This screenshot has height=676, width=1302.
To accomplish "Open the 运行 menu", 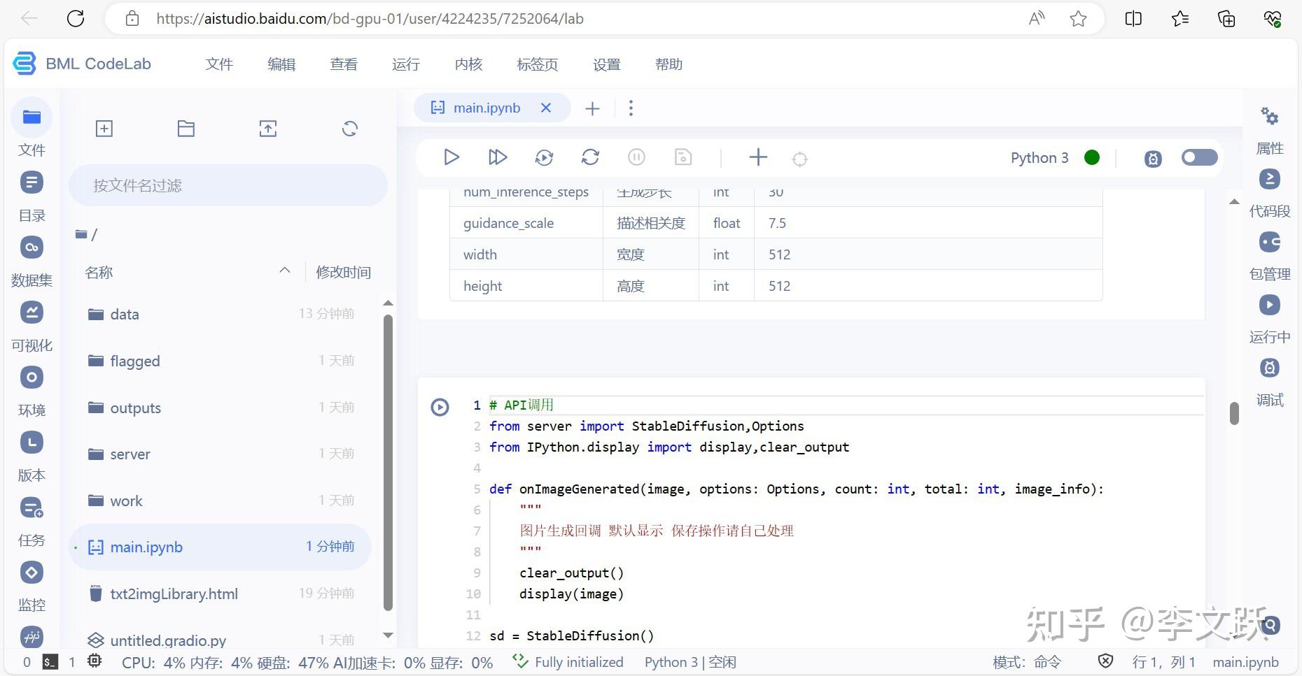I will click(x=405, y=64).
